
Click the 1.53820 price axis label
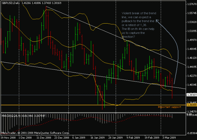[192, 22]
